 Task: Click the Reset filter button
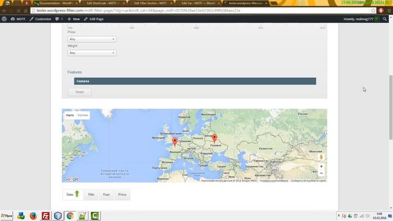point(79,92)
